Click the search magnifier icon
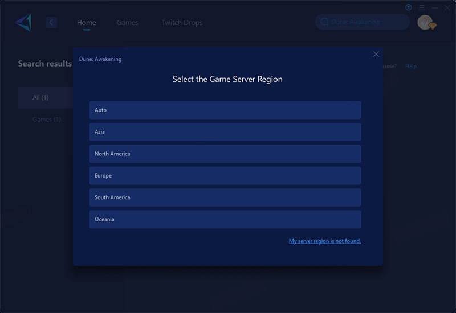 (324, 22)
